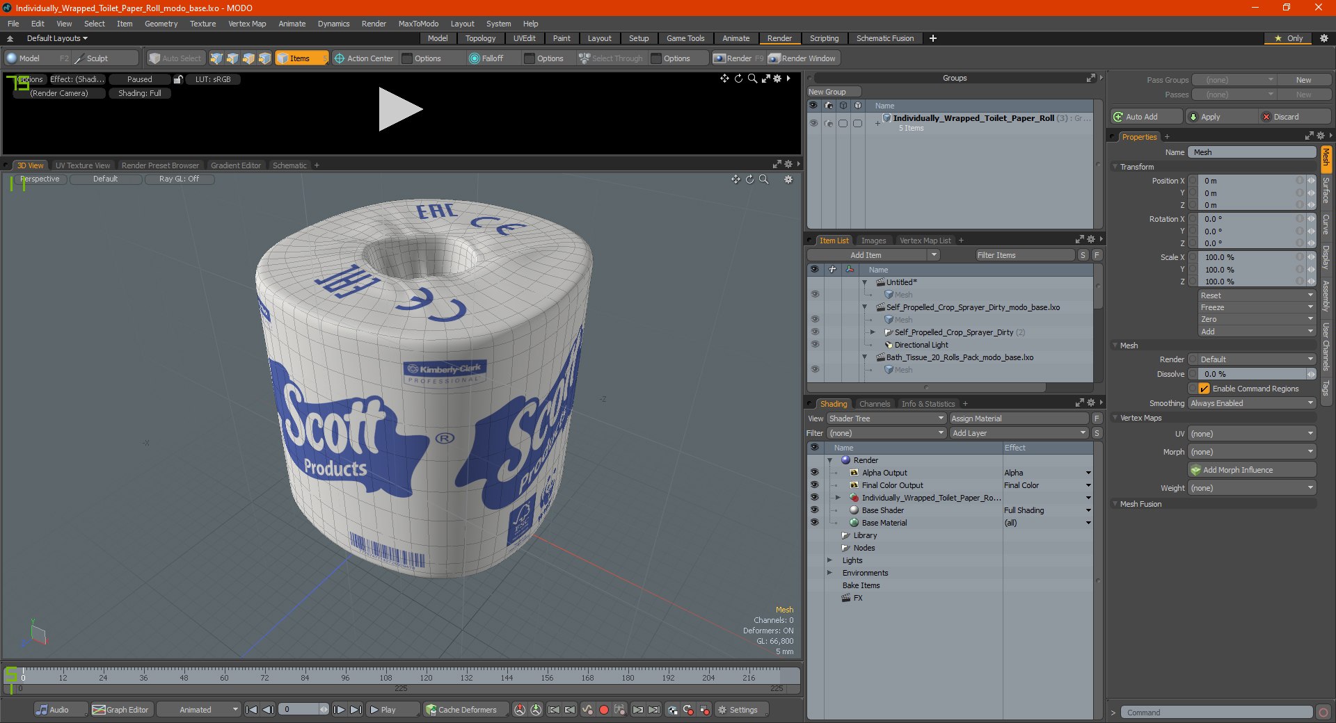Click Add Morph Influence button
The height and width of the screenshot is (723, 1336).
click(1252, 470)
